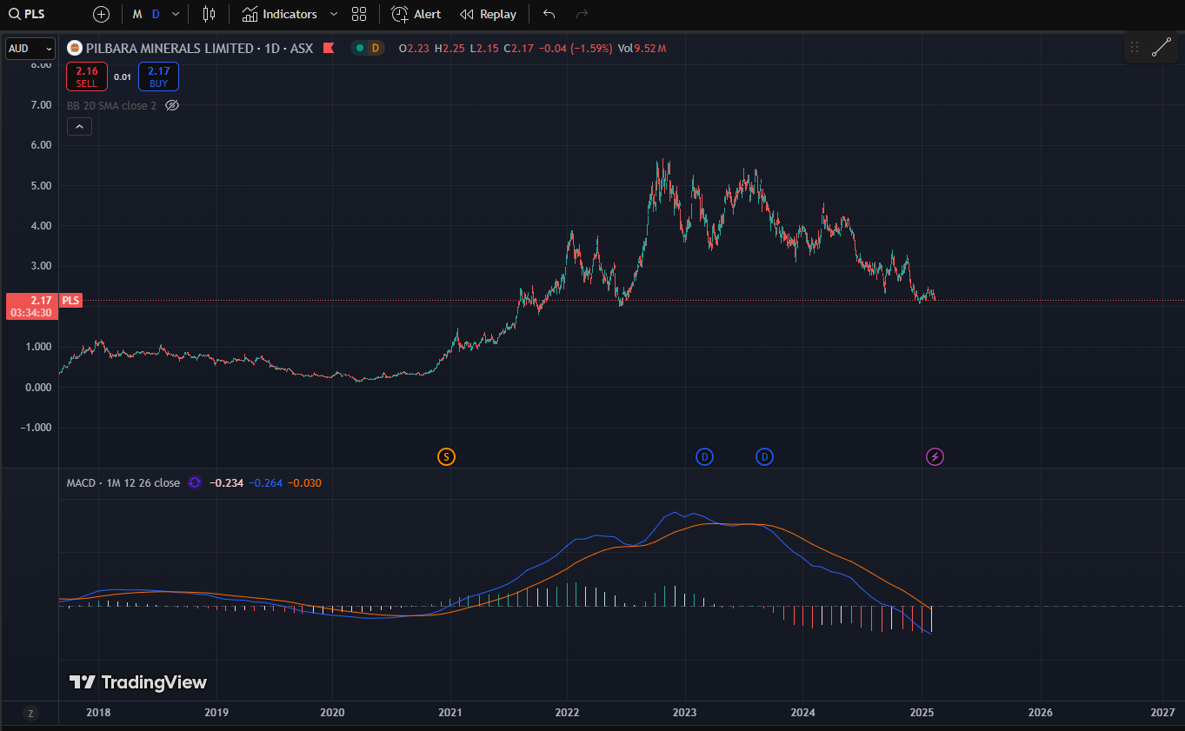Select MACD 1M 12 26 close legend

point(123,483)
